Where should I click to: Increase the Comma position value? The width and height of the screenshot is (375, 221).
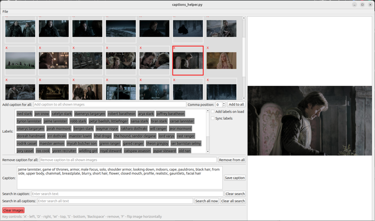point(224,103)
